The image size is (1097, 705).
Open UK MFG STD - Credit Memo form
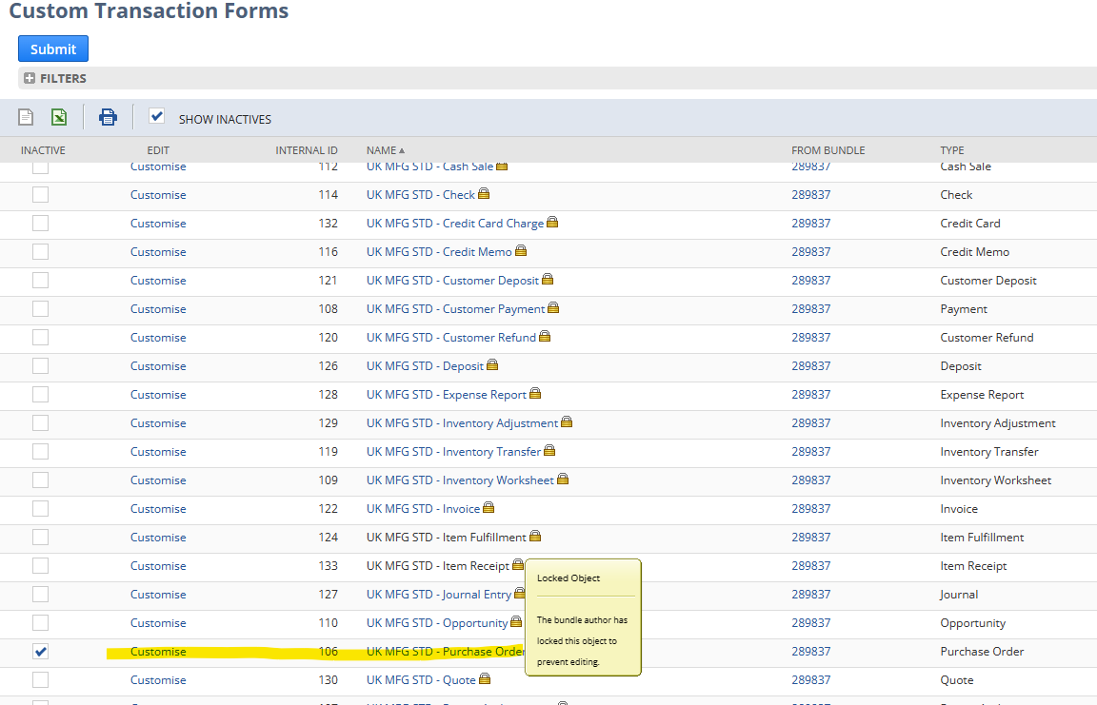(x=439, y=252)
